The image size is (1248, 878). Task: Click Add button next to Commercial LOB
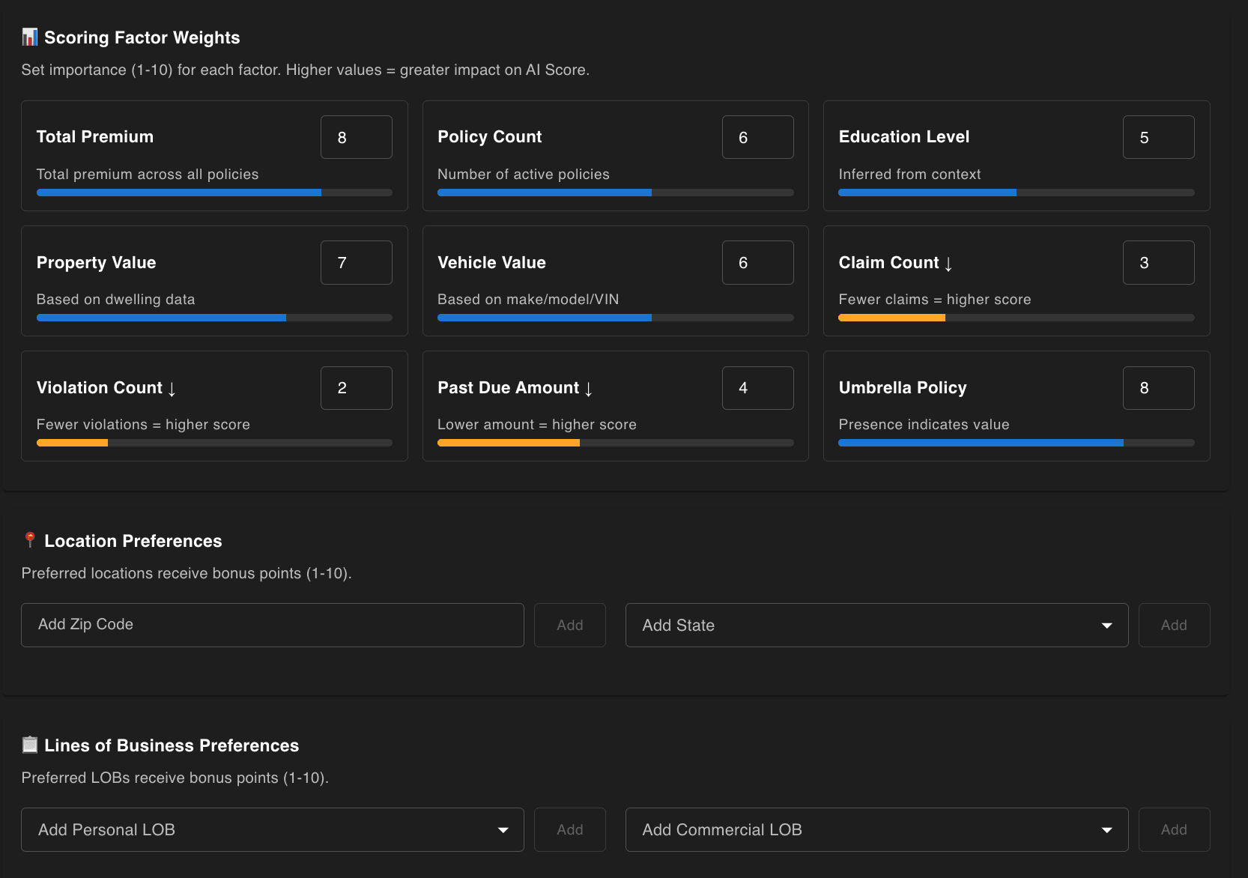click(1174, 829)
